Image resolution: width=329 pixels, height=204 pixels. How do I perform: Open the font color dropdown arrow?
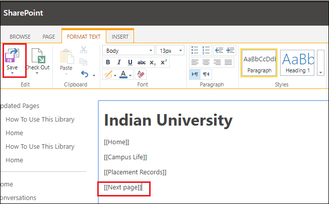click(130, 75)
